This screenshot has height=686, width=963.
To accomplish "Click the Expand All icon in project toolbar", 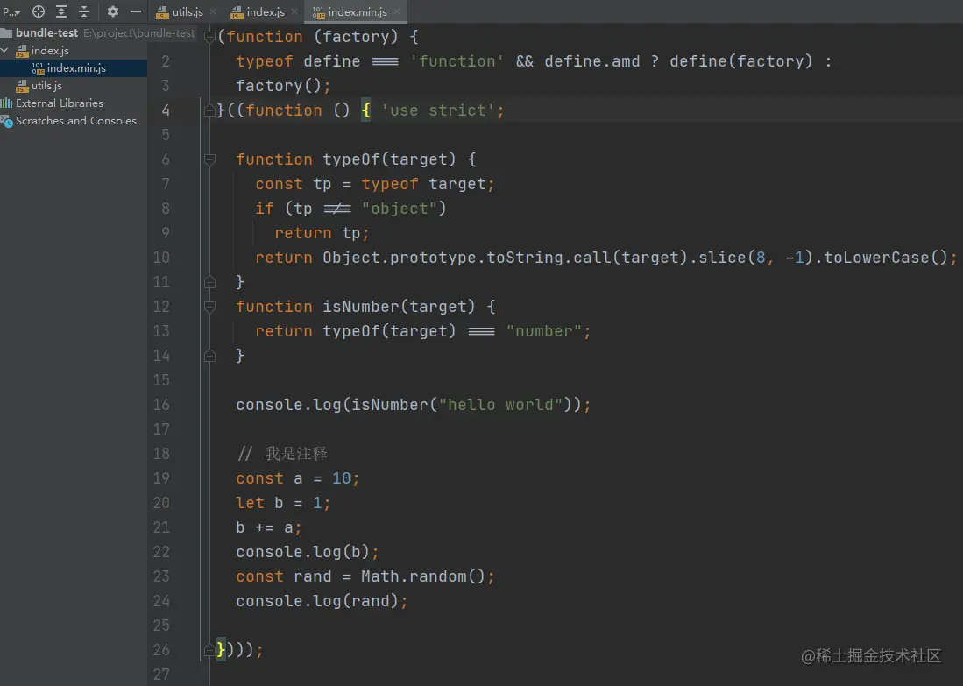I will [x=61, y=11].
